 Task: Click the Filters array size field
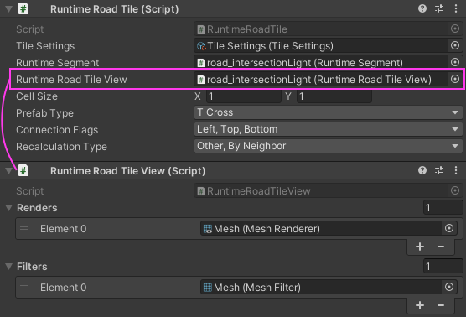click(443, 267)
